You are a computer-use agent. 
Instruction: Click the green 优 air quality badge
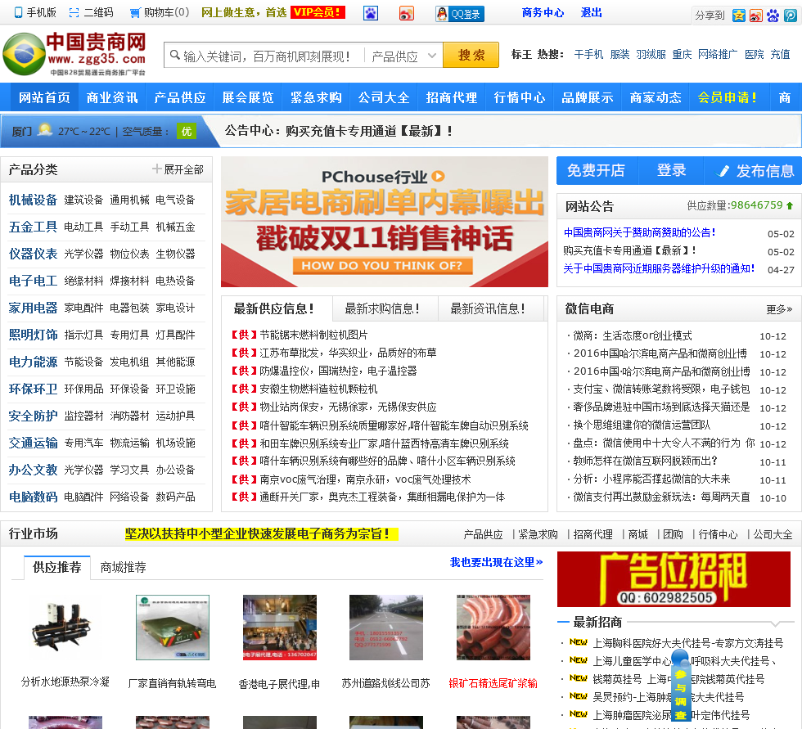click(187, 132)
